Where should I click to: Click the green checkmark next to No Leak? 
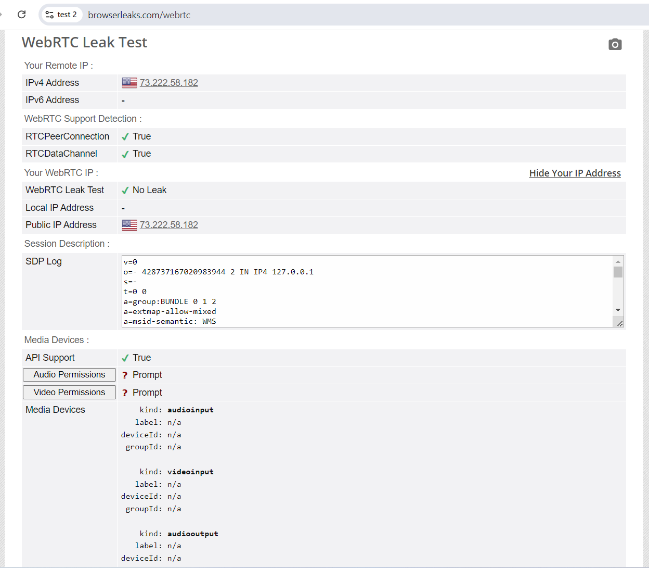(125, 191)
